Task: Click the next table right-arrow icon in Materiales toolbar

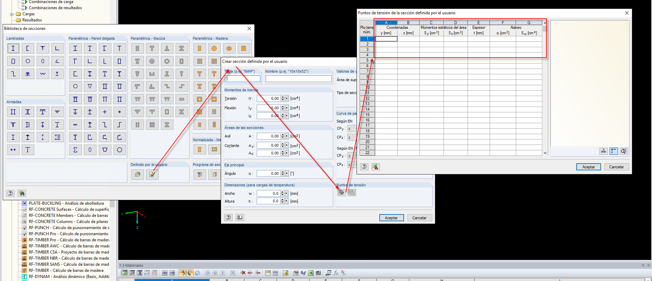Action: (172, 273)
